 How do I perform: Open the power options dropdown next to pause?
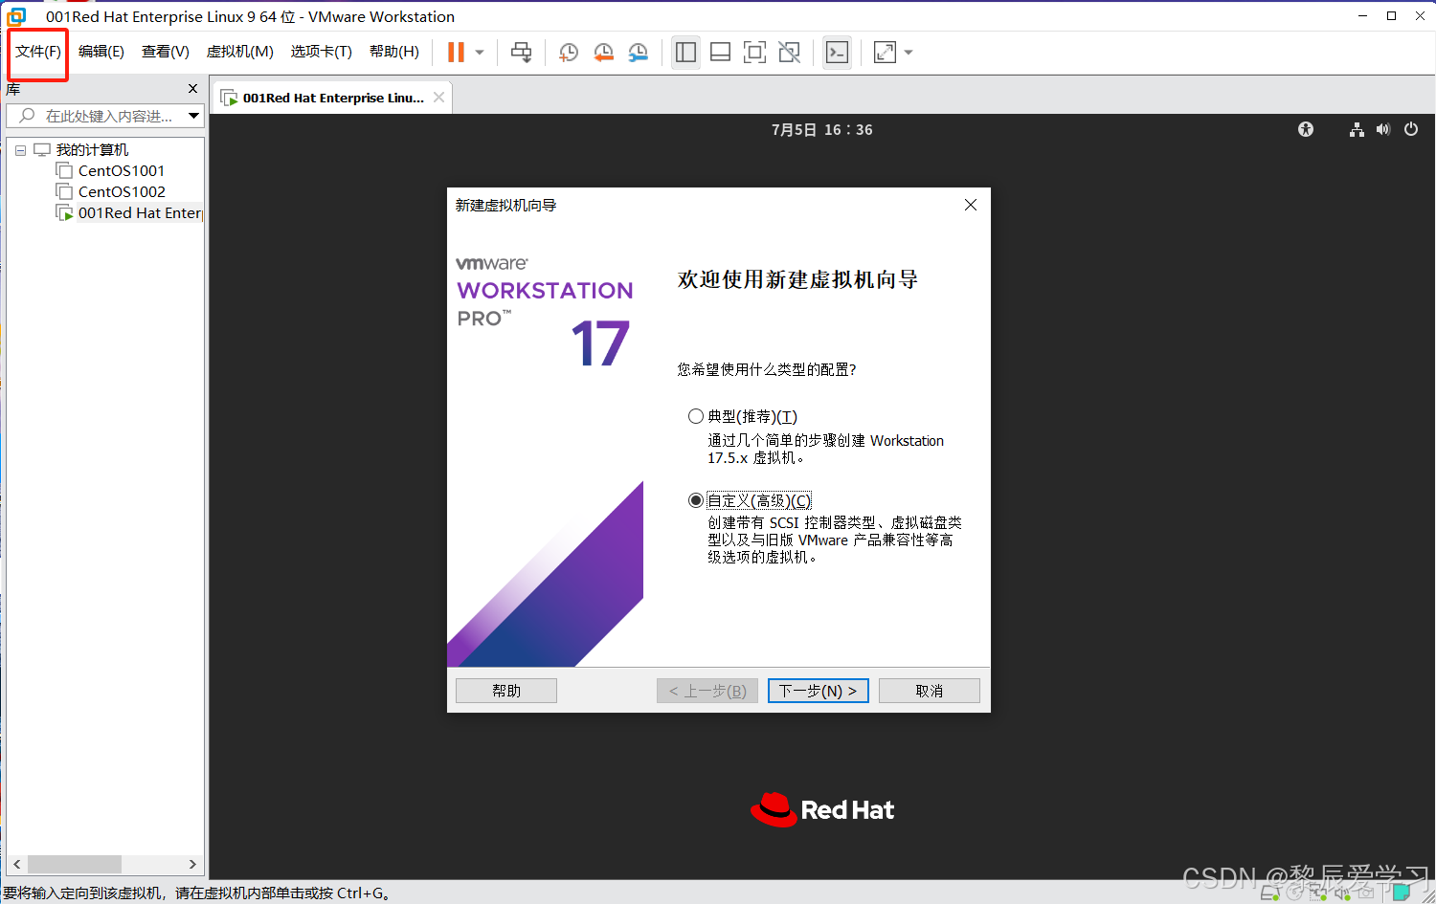[480, 53]
